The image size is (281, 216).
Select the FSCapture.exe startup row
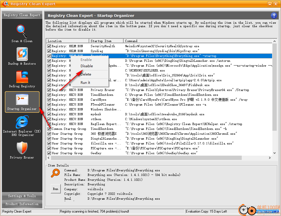tap(159, 148)
